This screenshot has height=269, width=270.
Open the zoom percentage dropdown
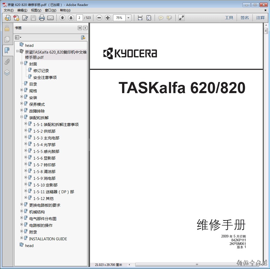[x=129, y=18]
